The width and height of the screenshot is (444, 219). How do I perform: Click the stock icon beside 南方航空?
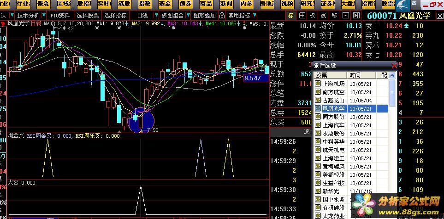click(x=318, y=92)
